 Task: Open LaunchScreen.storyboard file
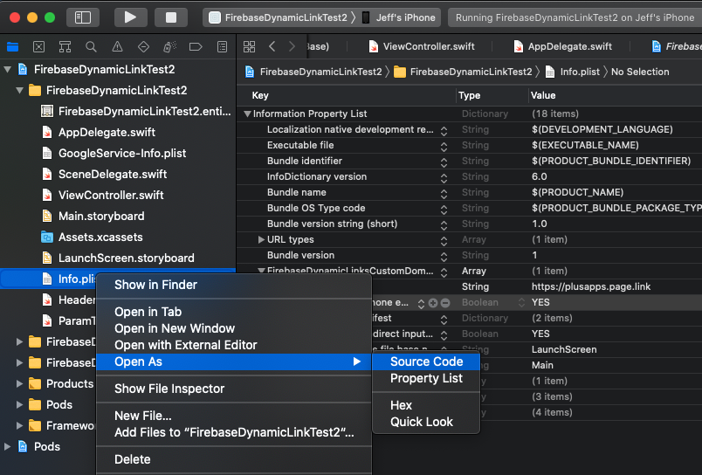(118, 258)
